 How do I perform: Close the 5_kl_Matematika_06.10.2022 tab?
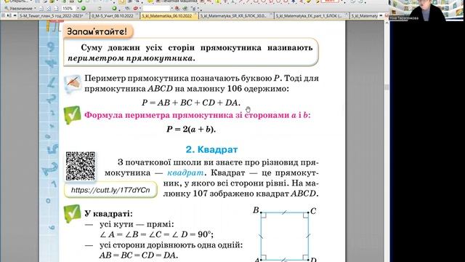coord(195,14)
